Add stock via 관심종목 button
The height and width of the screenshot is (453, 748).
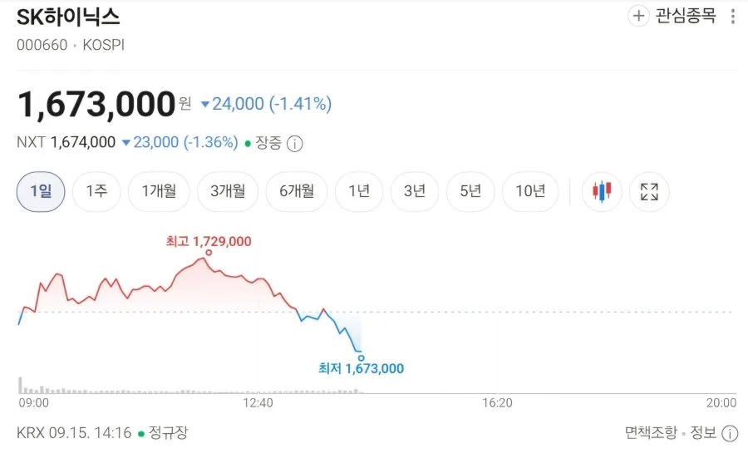coord(672,17)
